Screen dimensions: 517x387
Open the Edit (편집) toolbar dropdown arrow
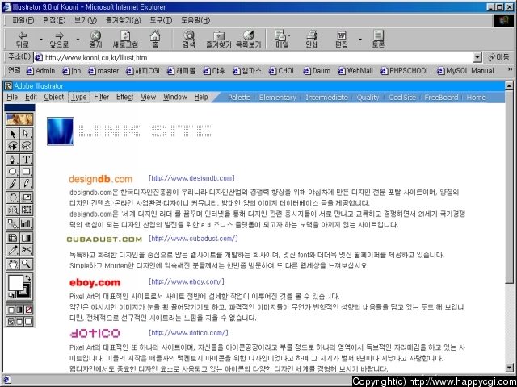tap(360, 40)
